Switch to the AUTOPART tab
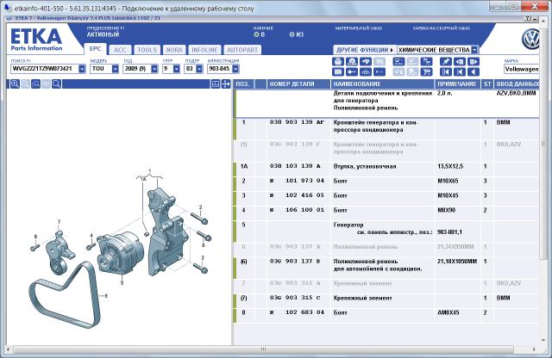 (242, 50)
